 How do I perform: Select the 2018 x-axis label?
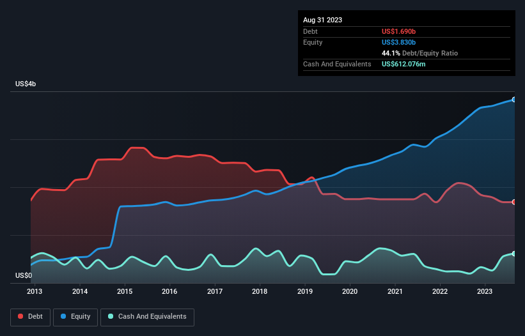260,291
